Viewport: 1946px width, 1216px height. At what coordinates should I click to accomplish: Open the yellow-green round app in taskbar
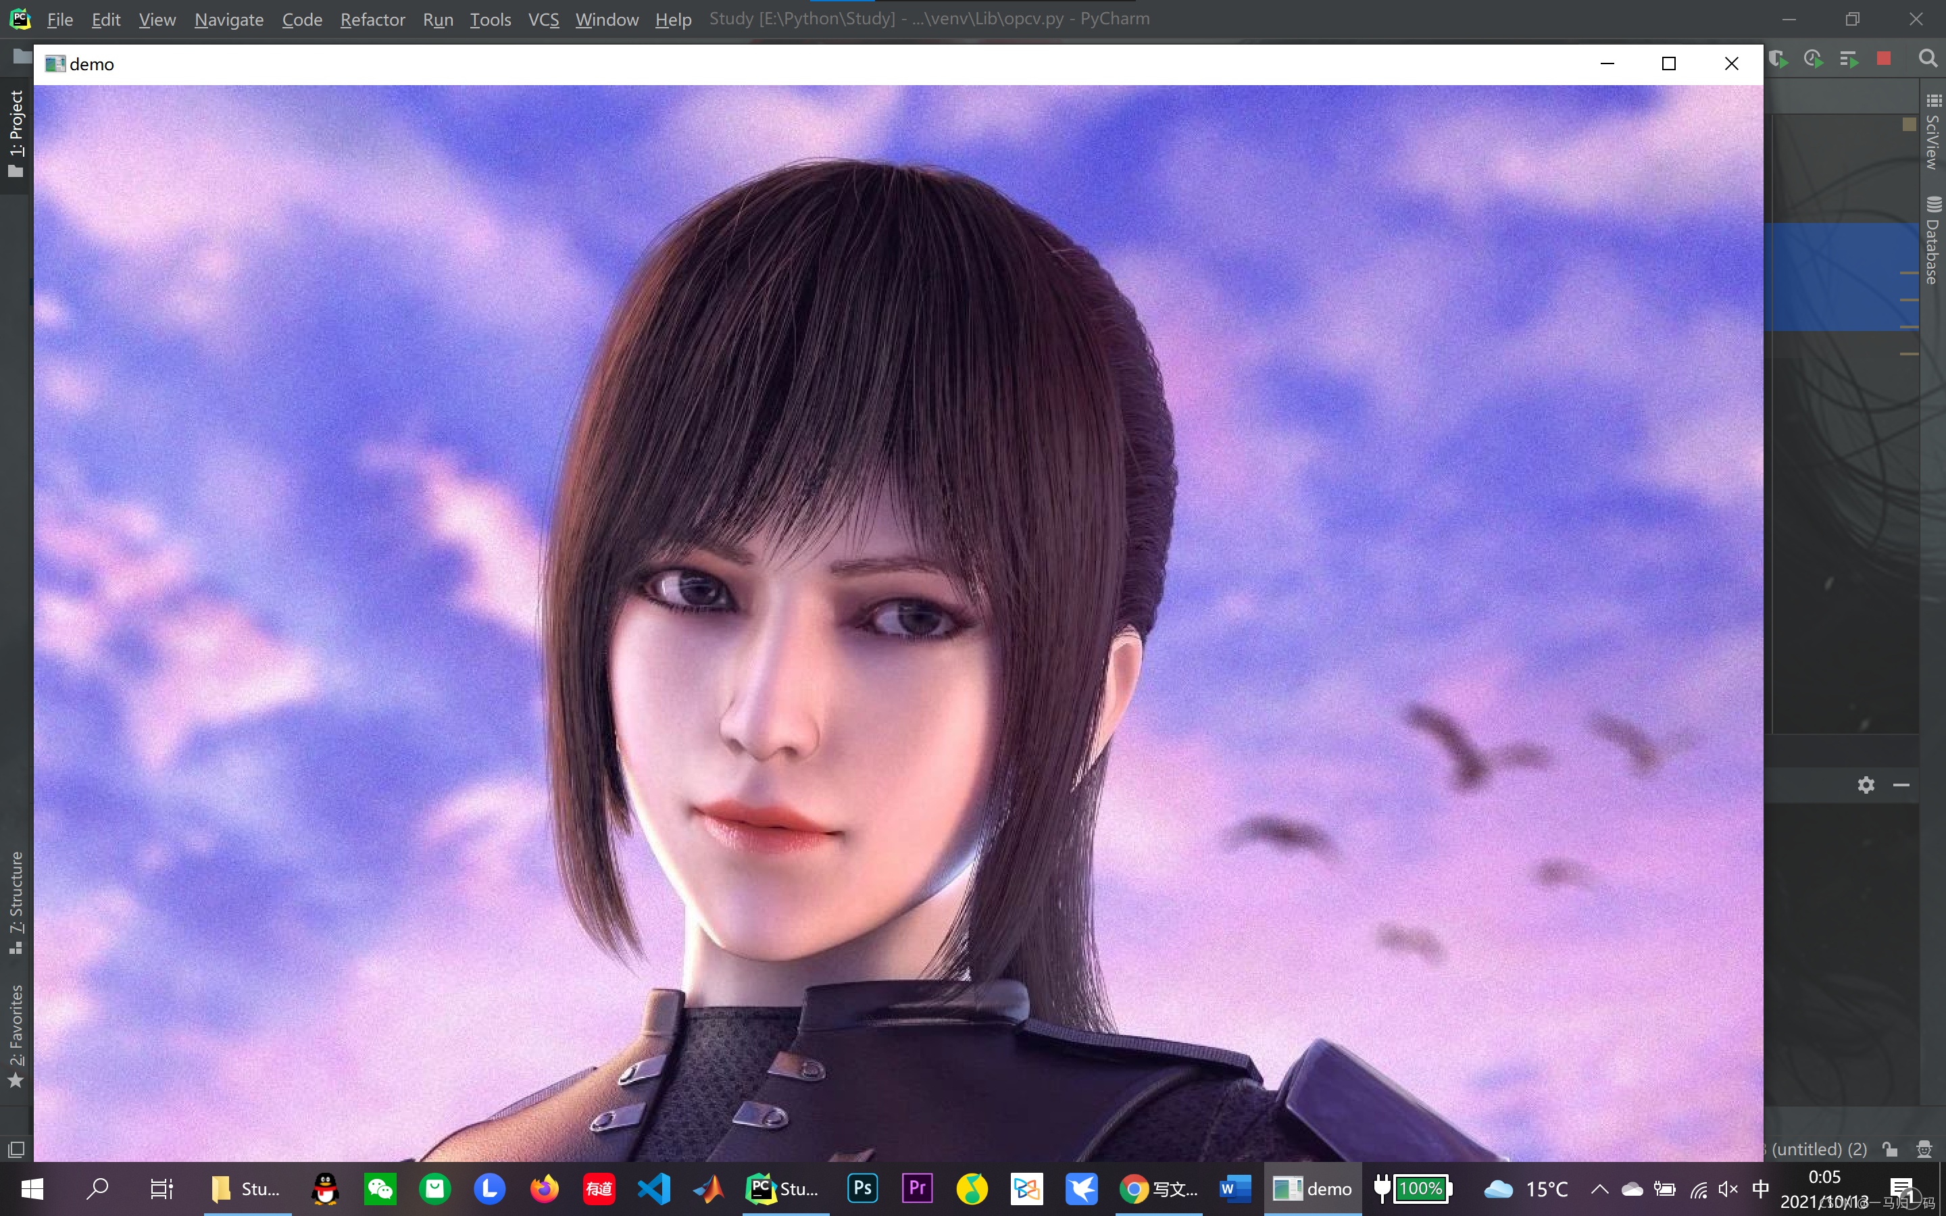coord(972,1189)
